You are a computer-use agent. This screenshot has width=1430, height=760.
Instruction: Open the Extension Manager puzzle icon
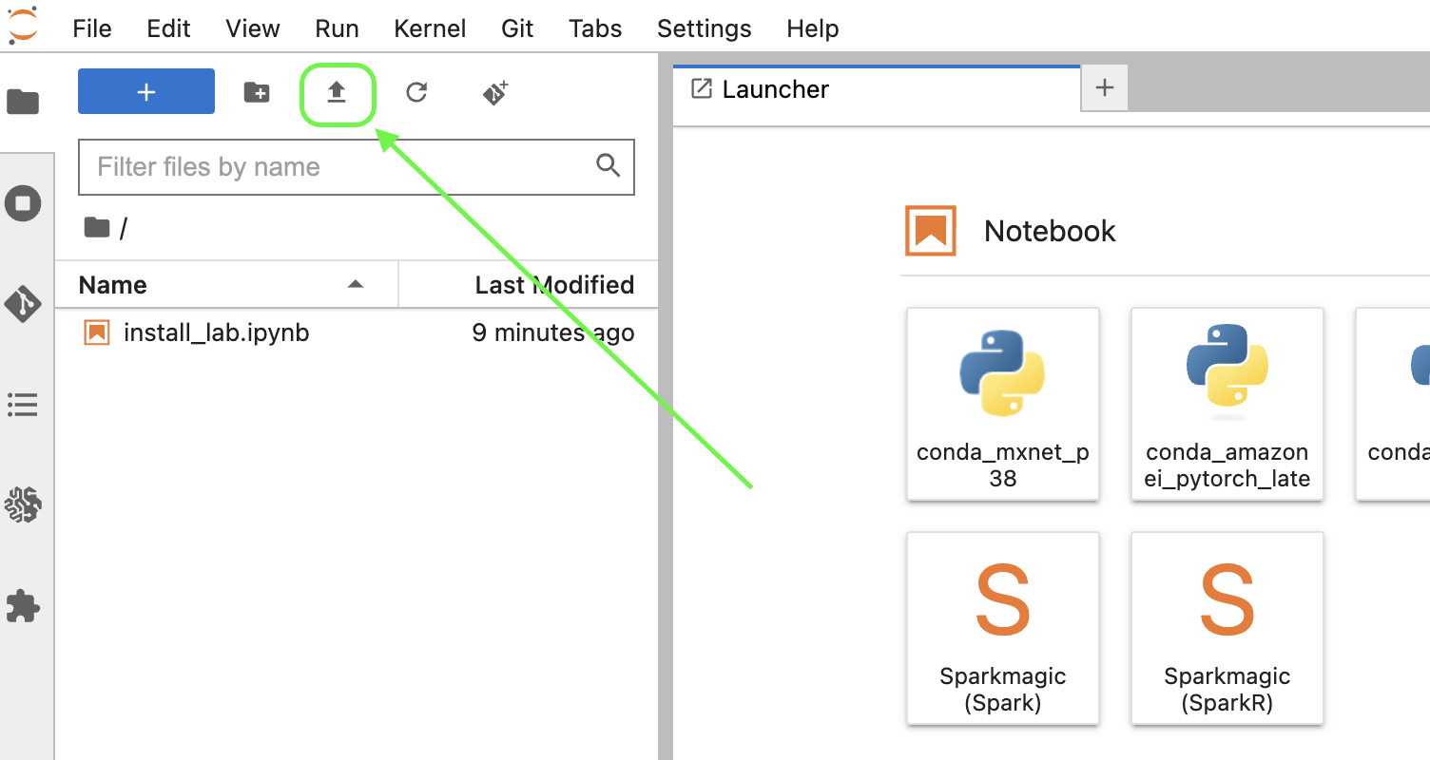click(23, 606)
